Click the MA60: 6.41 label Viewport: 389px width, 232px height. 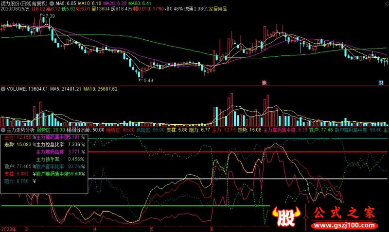(x=140, y=3)
